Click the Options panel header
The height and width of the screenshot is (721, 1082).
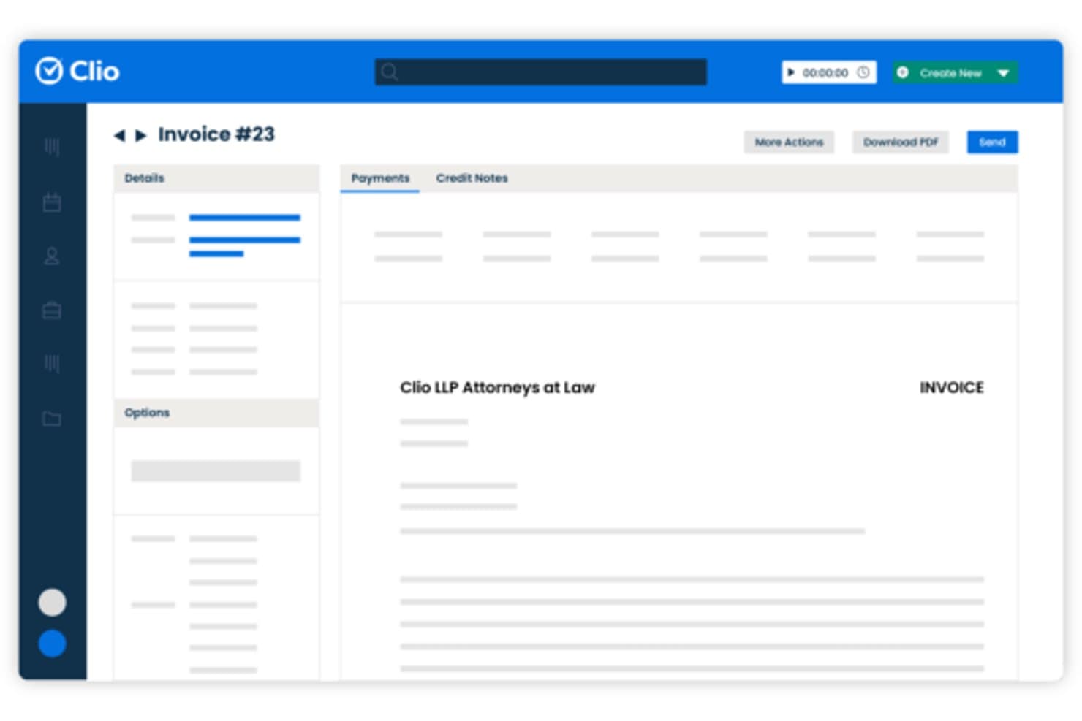coord(216,413)
